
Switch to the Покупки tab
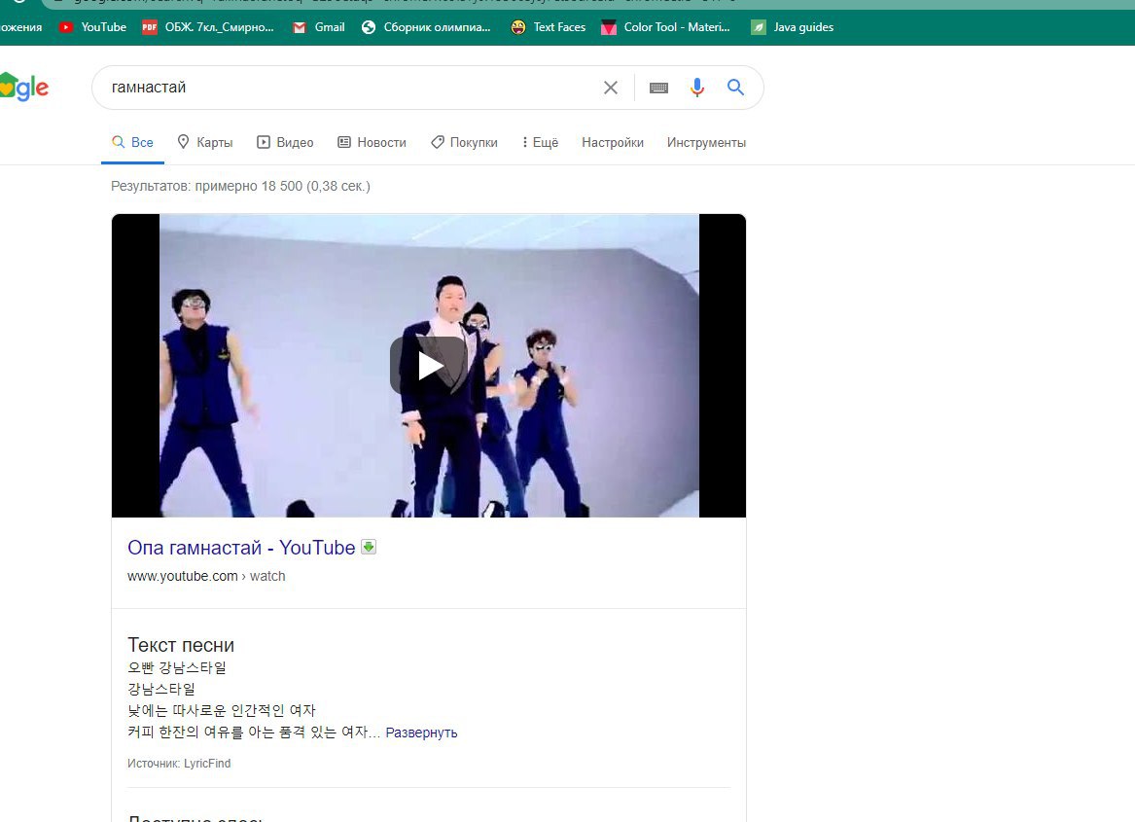[464, 143]
